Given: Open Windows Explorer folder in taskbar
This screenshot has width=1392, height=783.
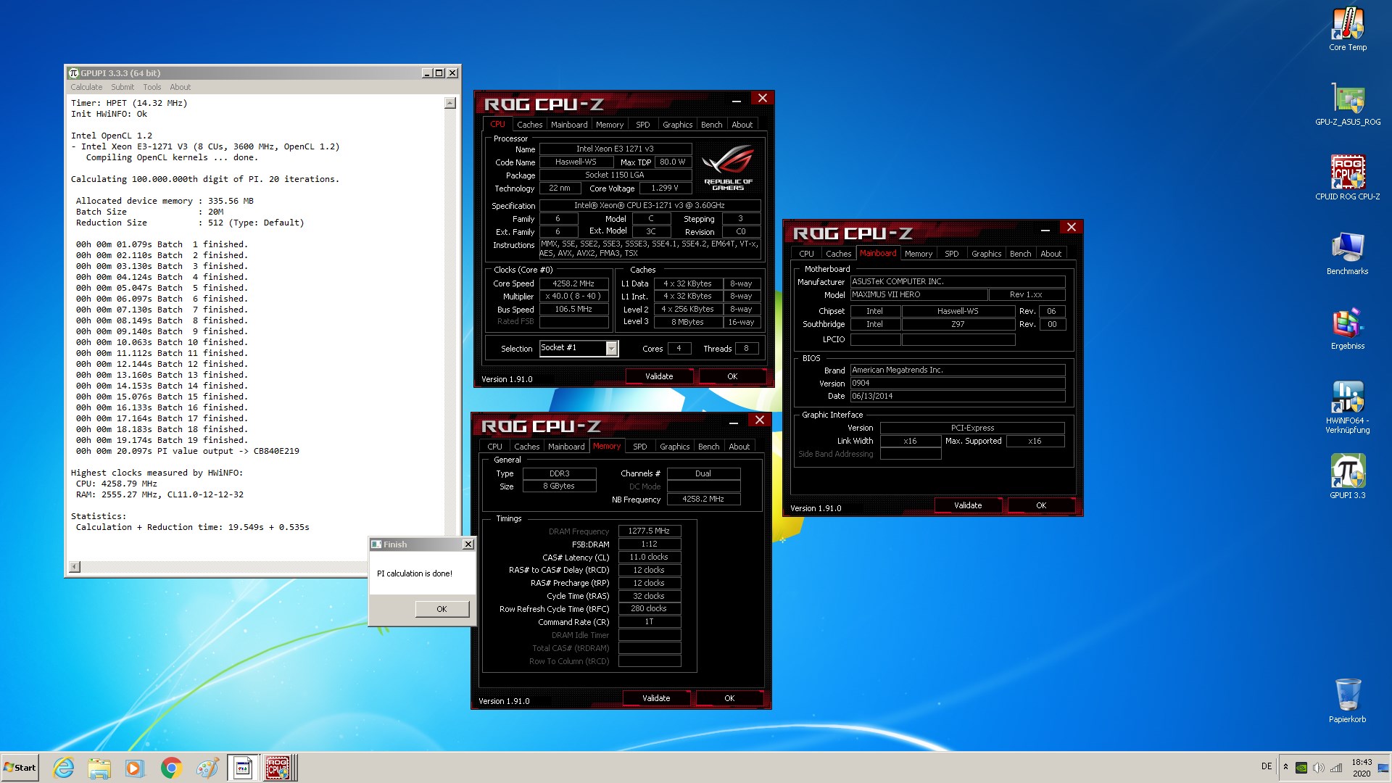Looking at the screenshot, I should pyautogui.click(x=99, y=768).
